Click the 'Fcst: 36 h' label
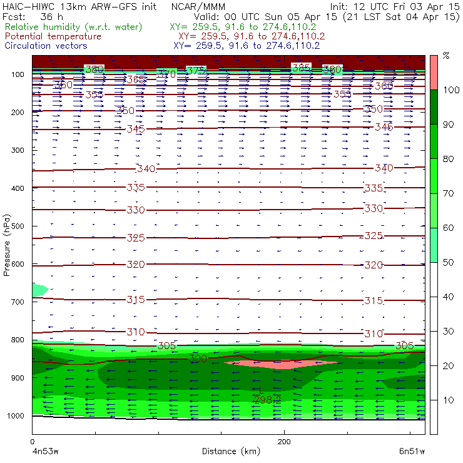Viewport: 463px width, 463px height. pyautogui.click(x=33, y=17)
